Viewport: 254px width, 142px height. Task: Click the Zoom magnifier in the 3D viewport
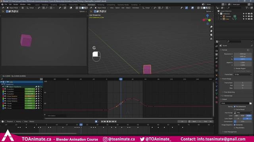(211, 27)
